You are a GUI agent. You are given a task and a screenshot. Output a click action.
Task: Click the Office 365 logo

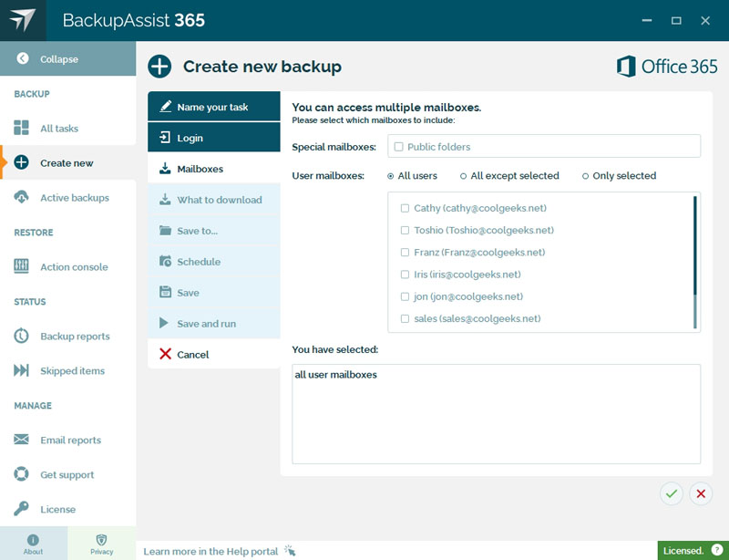667,66
